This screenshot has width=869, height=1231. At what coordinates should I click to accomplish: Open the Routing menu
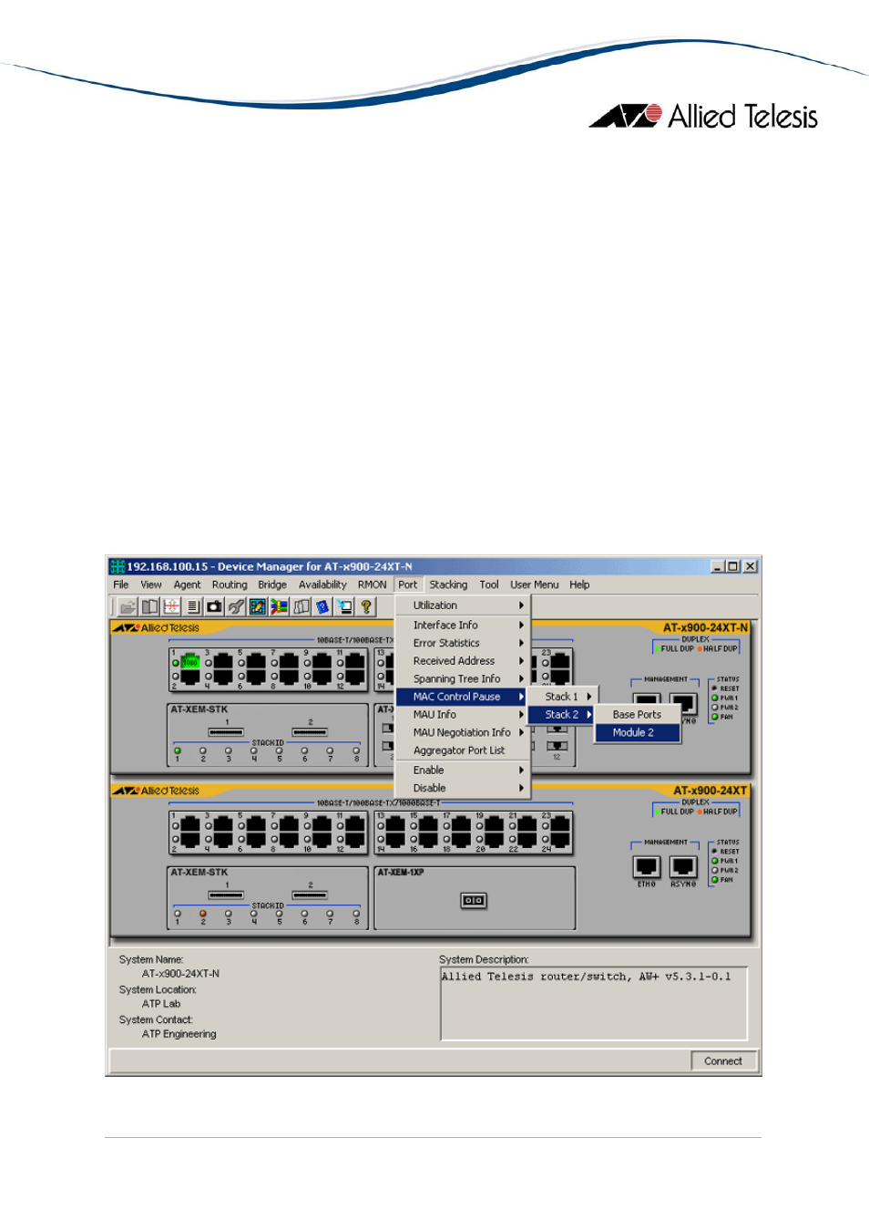pyautogui.click(x=230, y=584)
